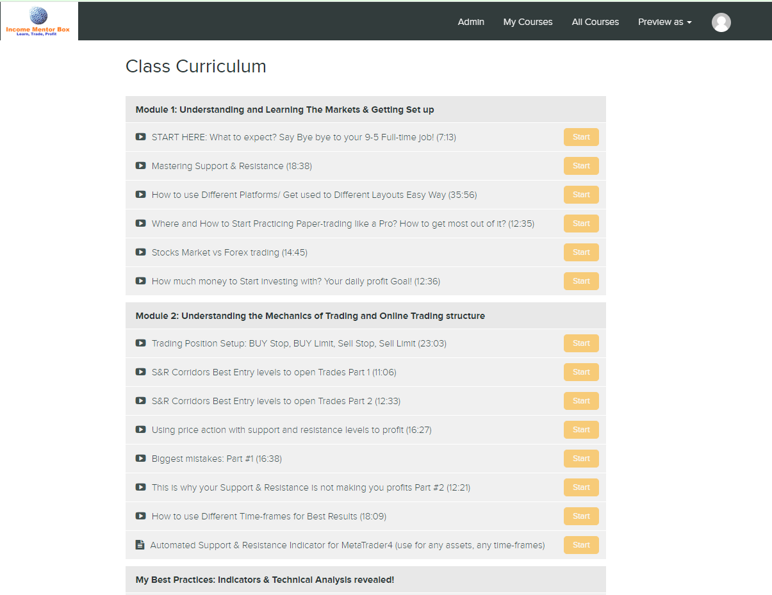Open title 'This is why your Support & Resistance'

(311, 487)
